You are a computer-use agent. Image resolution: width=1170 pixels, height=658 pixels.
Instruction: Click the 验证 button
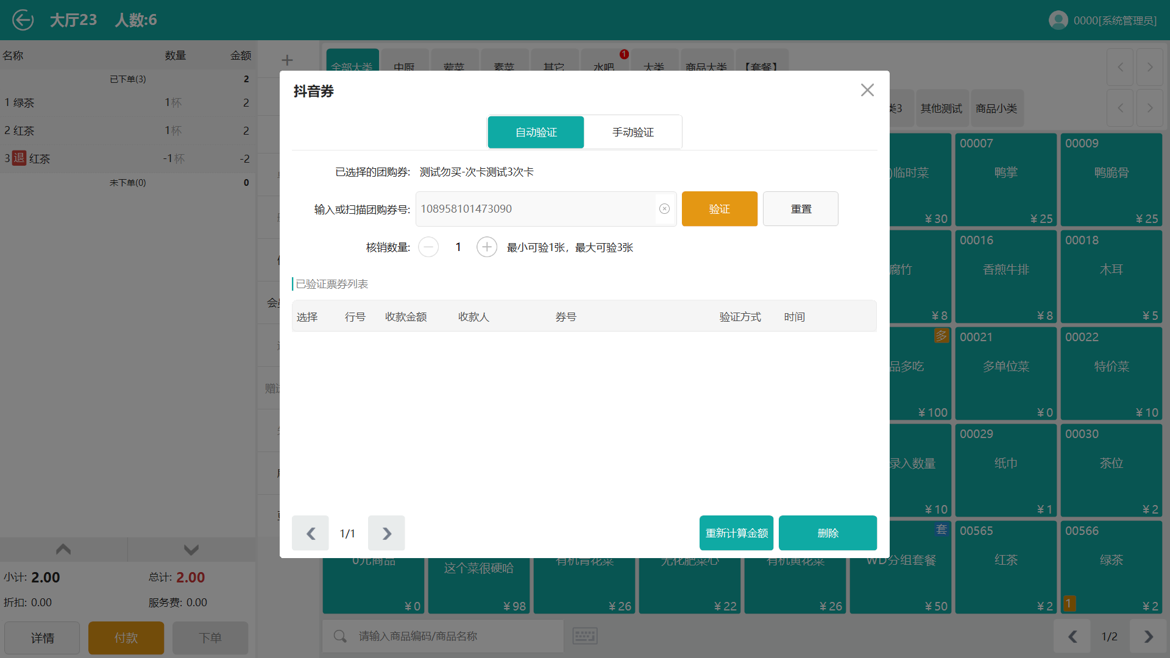coord(720,209)
